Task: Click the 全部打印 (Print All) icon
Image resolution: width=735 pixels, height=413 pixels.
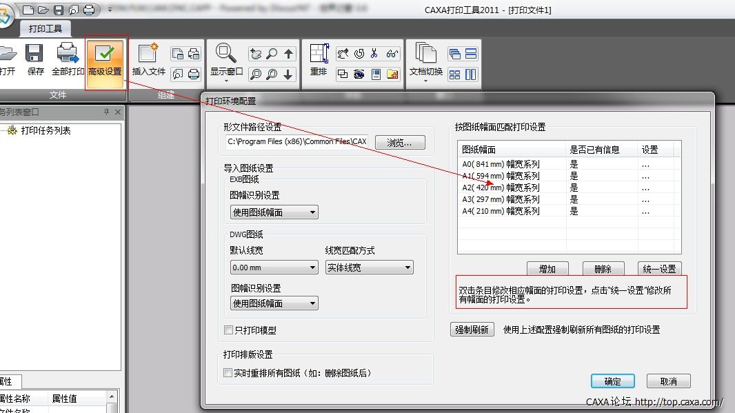Action: coord(68,59)
